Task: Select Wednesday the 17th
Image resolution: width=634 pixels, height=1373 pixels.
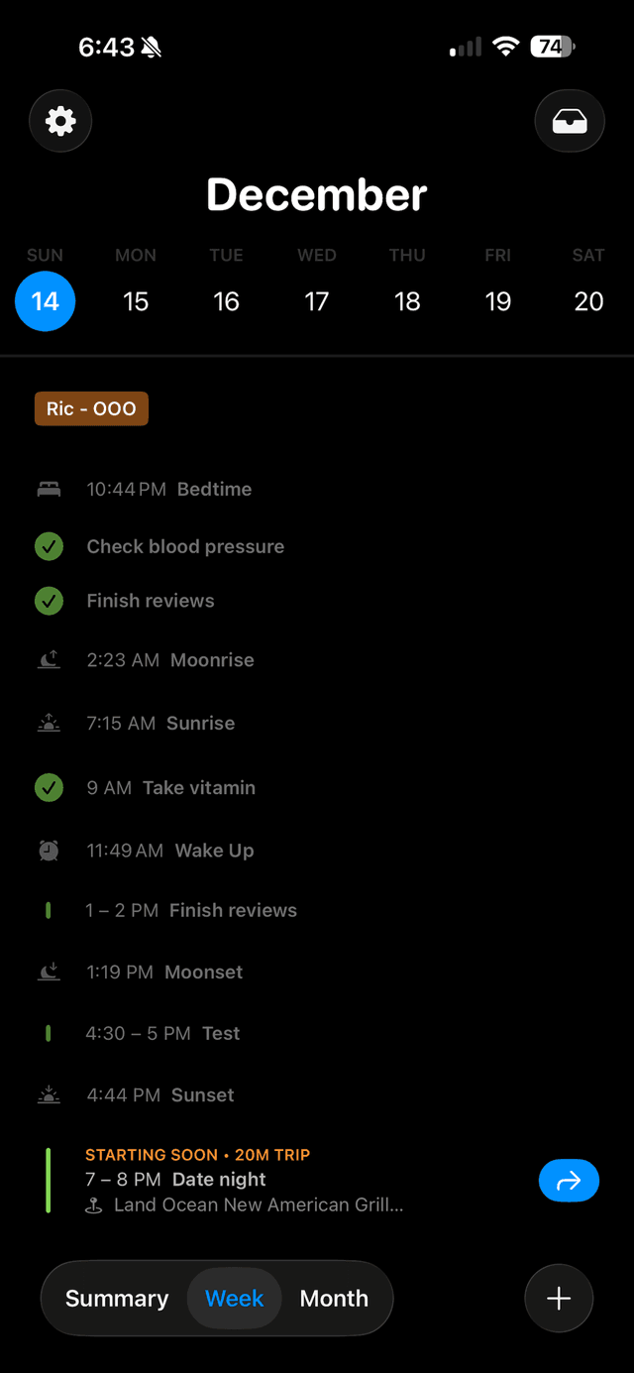Action: click(317, 301)
